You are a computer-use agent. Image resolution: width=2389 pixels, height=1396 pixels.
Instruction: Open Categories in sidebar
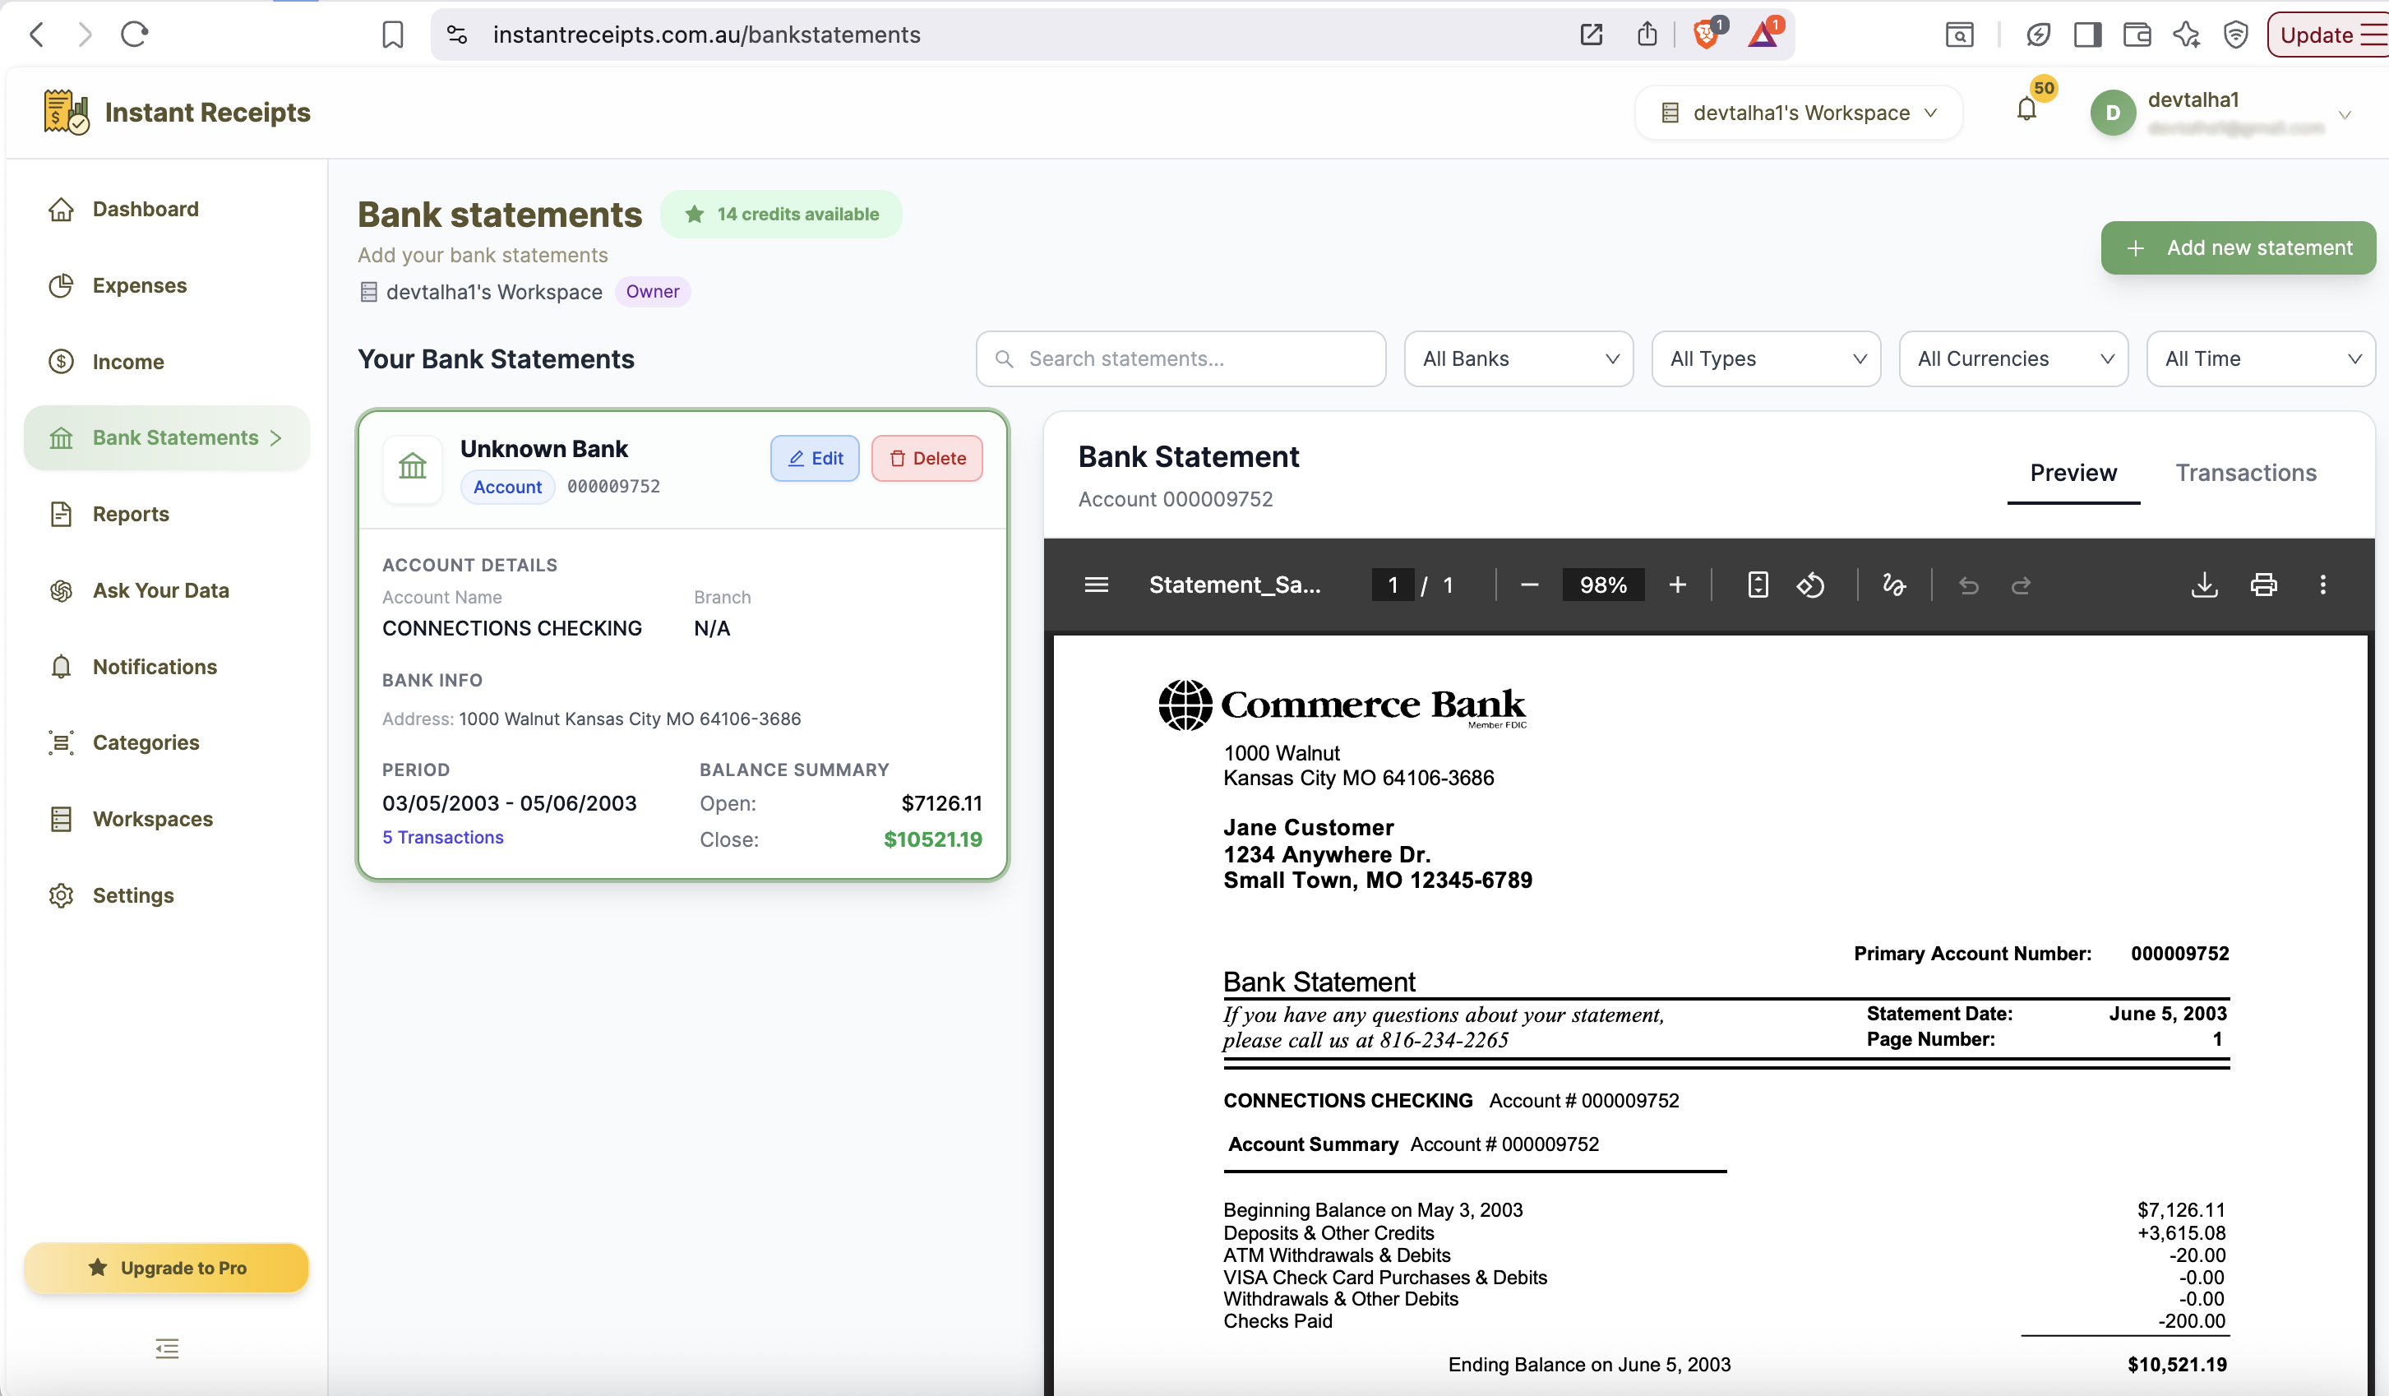(x=167, y=742)
